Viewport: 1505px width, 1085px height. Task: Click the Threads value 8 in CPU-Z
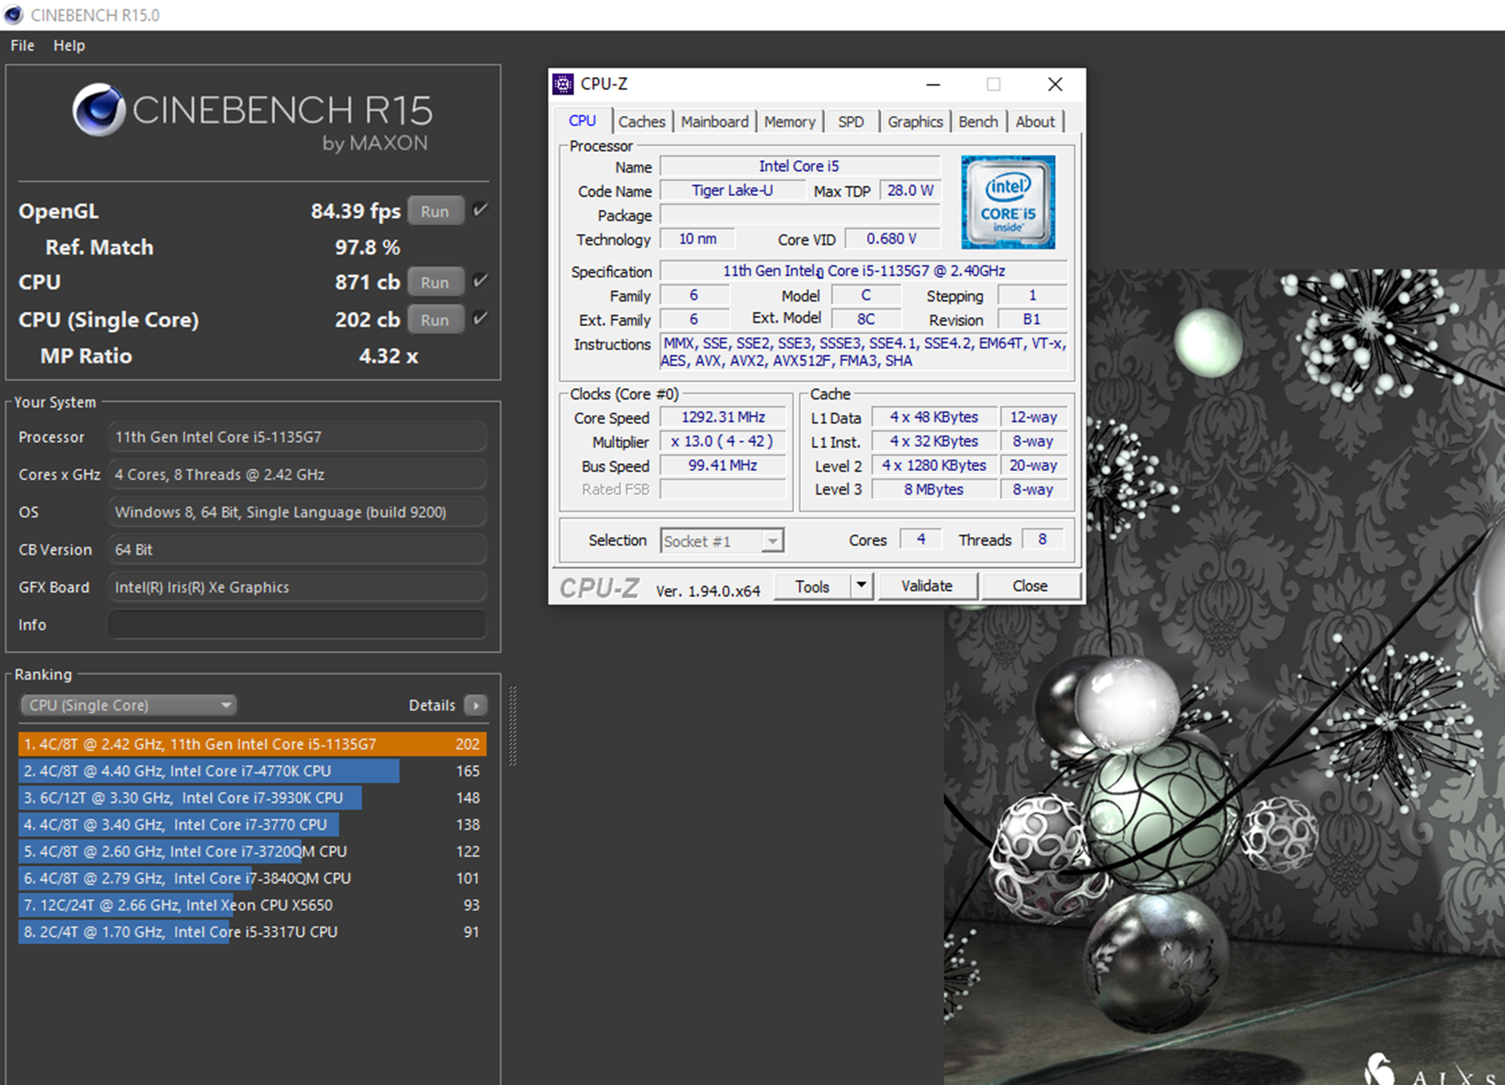click(x=1043, y=539)
